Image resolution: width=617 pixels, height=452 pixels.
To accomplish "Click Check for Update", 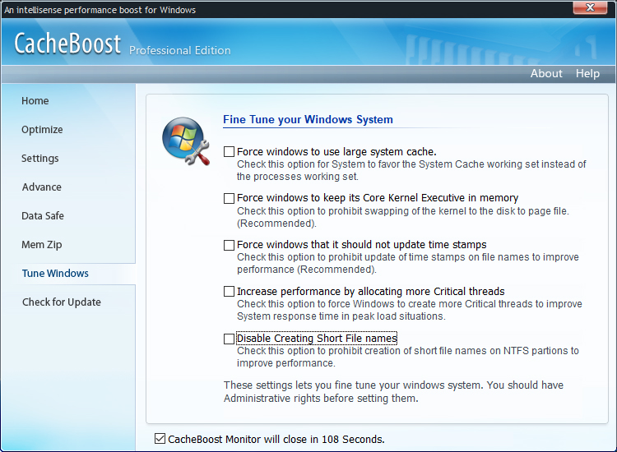I will [x=62, y=302].
